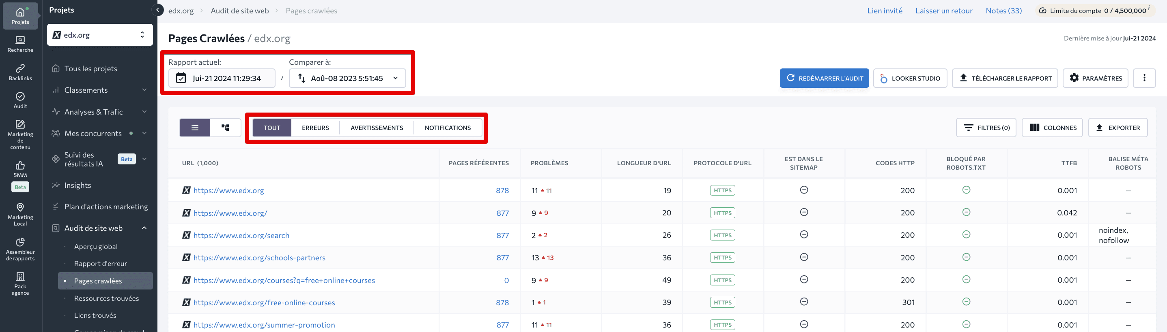Open https://www.edx.org/search URL link
Image resolution: width=1167 pixels, height=332 pixels.
[x=241, y=235]
